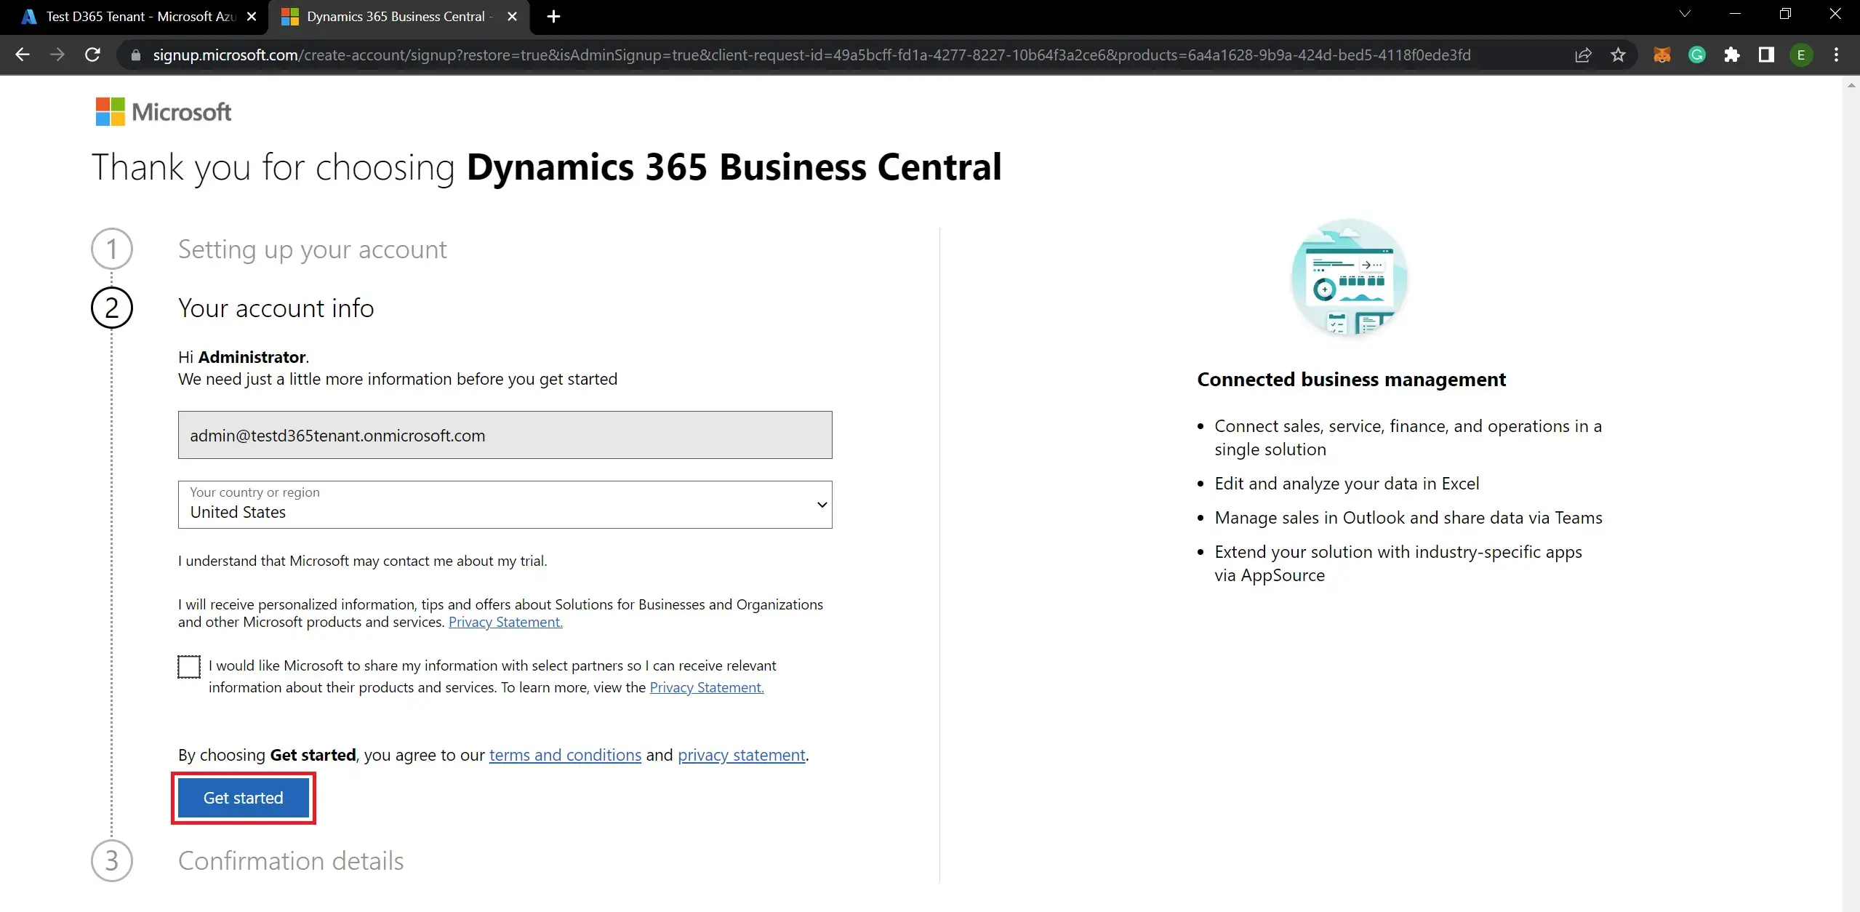Open the Grammarly extension icon
This screenshot has width=1860, height=912.
[1697, 55]
